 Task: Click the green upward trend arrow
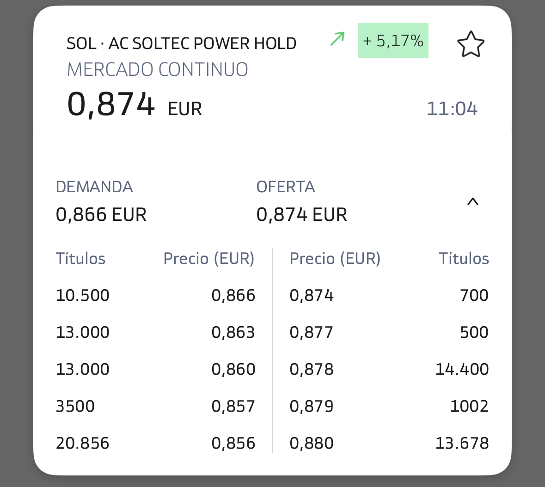coord(337,39)
